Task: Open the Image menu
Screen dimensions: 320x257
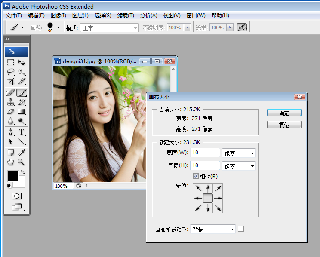Action: (x=58, y=15)
